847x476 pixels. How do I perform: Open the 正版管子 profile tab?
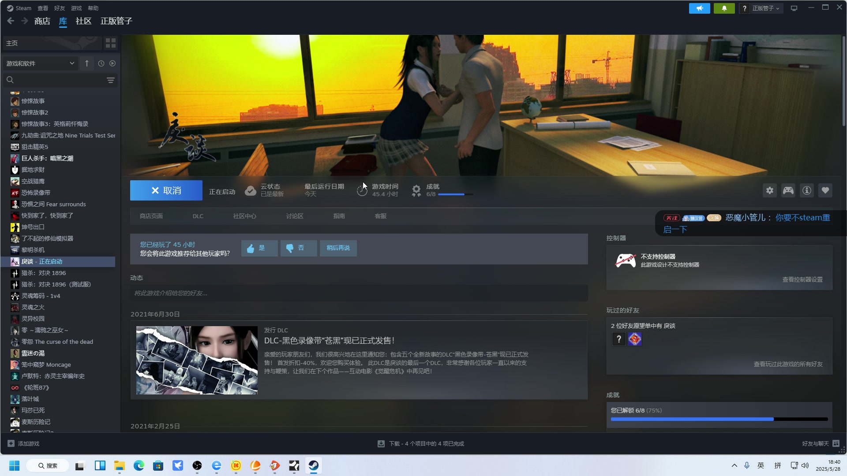[116, 21]
